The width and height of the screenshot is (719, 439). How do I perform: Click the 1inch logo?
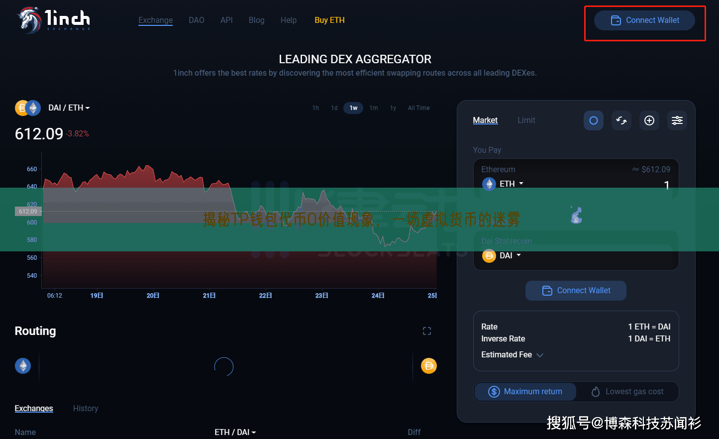point(54,20)
